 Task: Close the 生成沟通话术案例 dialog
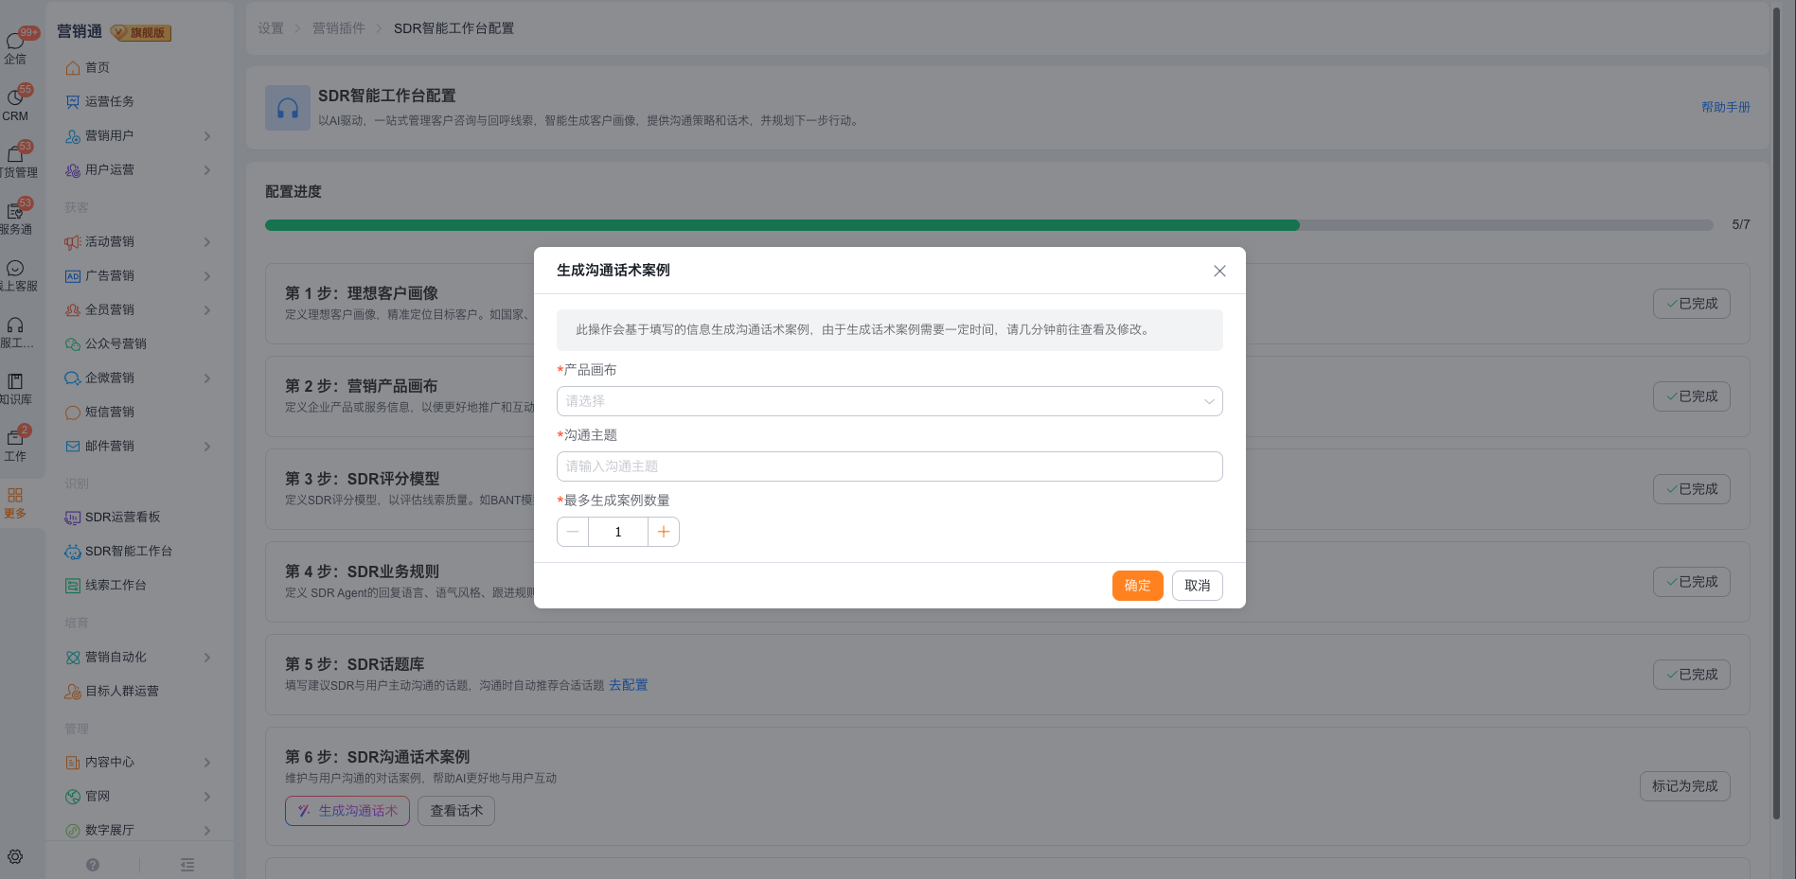point(1219,271)
